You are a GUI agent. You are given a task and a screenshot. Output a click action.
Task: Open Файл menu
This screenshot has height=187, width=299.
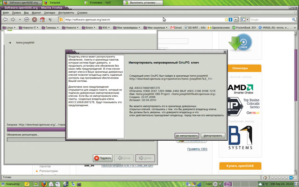point(6,13)
